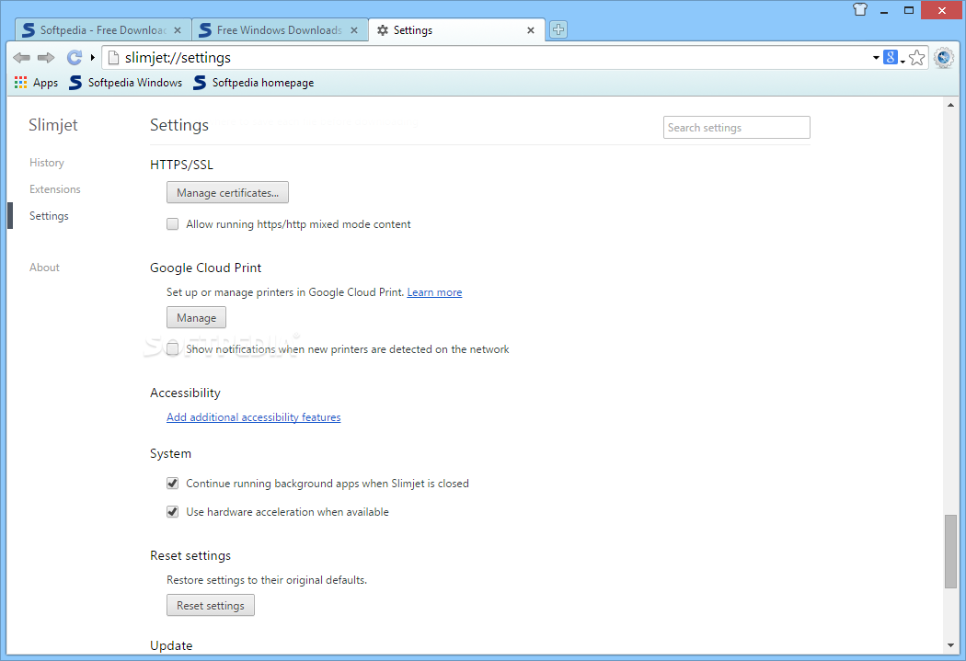Open the small arrow beside the reload button
This screenshot has width=966, height=661.
pyautogui.click(x=92, y=58)
